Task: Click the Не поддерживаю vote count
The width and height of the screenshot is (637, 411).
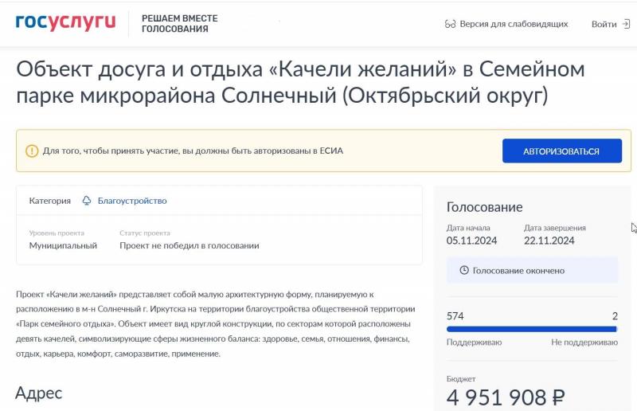Action: (x=615, y=316)
